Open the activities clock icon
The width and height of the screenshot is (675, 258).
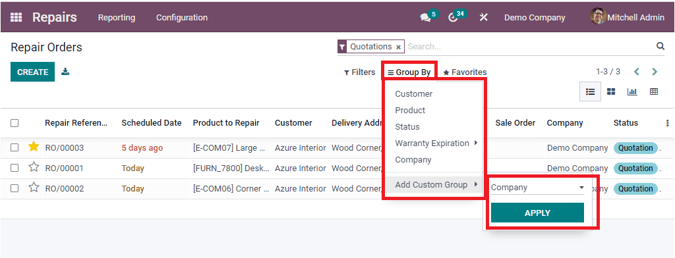452,18
